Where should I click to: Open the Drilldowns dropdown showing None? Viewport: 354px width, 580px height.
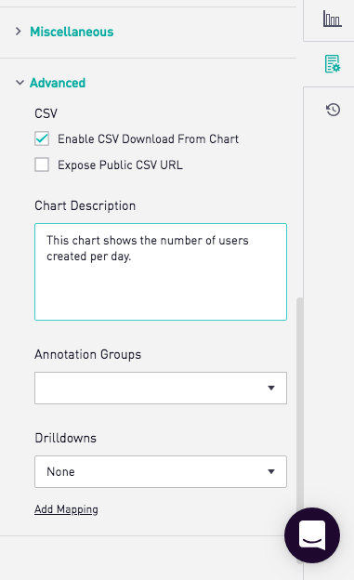pyautogui.click(x=161, y=471)
